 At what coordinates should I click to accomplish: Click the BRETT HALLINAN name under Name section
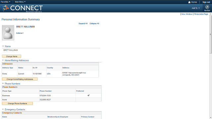click(11, 50)
